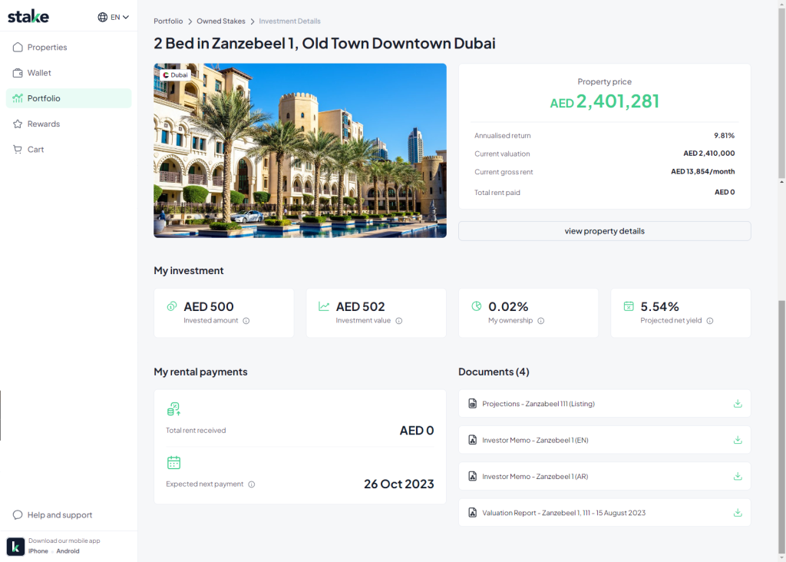The width and height of the screenshot is (786, 562).
Task: Click file icon of Valuation Report document
Action: pos(472,513)
